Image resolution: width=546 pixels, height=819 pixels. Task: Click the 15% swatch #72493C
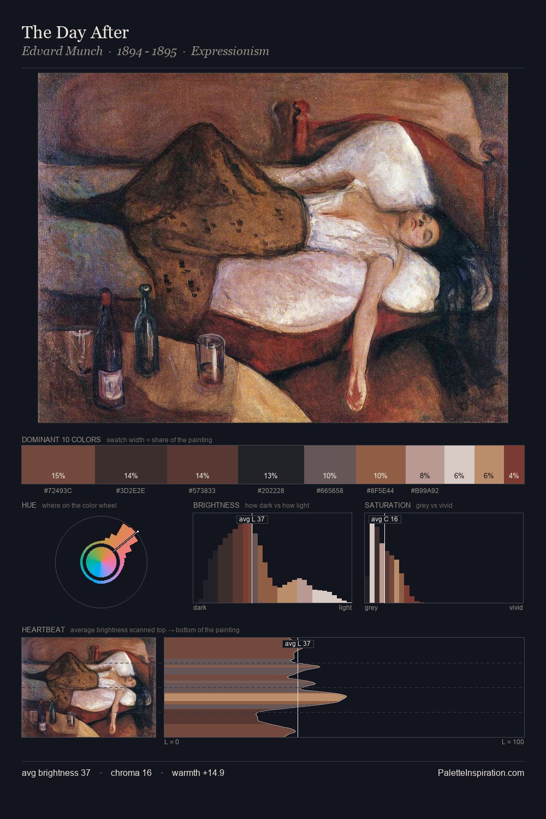[x=58, y=465]
